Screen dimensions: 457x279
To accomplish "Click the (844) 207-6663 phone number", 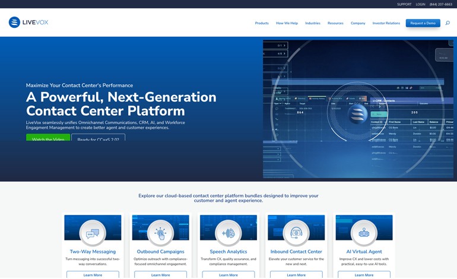I will (x=440, y=4).
